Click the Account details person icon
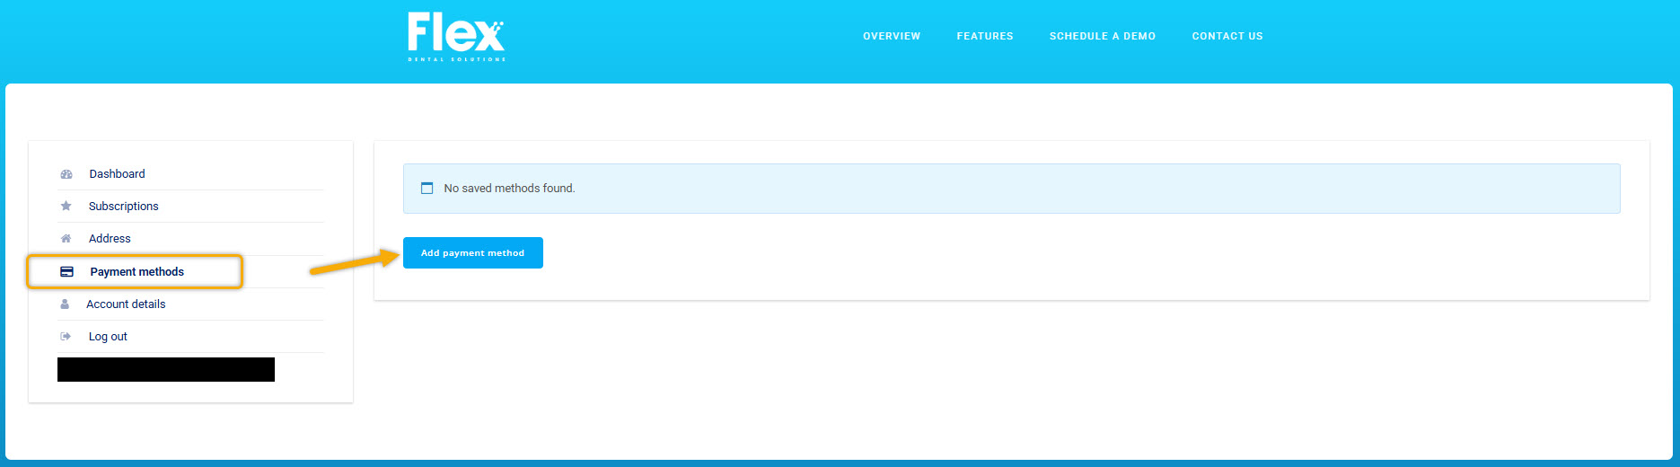This screenshot has height=467, width=1680. pos(65,304)
